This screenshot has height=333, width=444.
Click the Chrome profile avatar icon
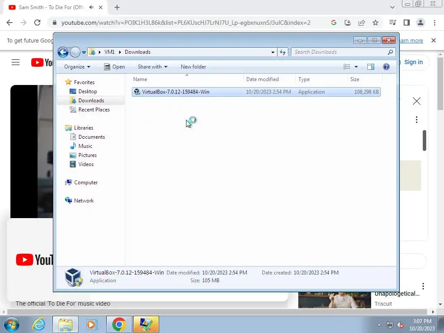421,23
